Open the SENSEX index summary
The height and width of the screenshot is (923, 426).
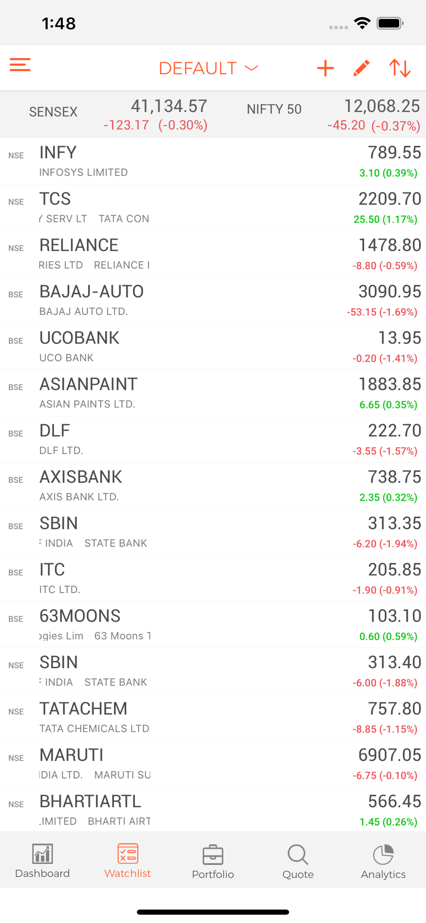point(118,114)
